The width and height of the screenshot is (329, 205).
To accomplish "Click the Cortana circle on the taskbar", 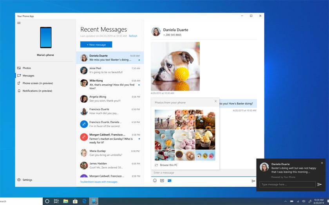I will pos(47,201).
